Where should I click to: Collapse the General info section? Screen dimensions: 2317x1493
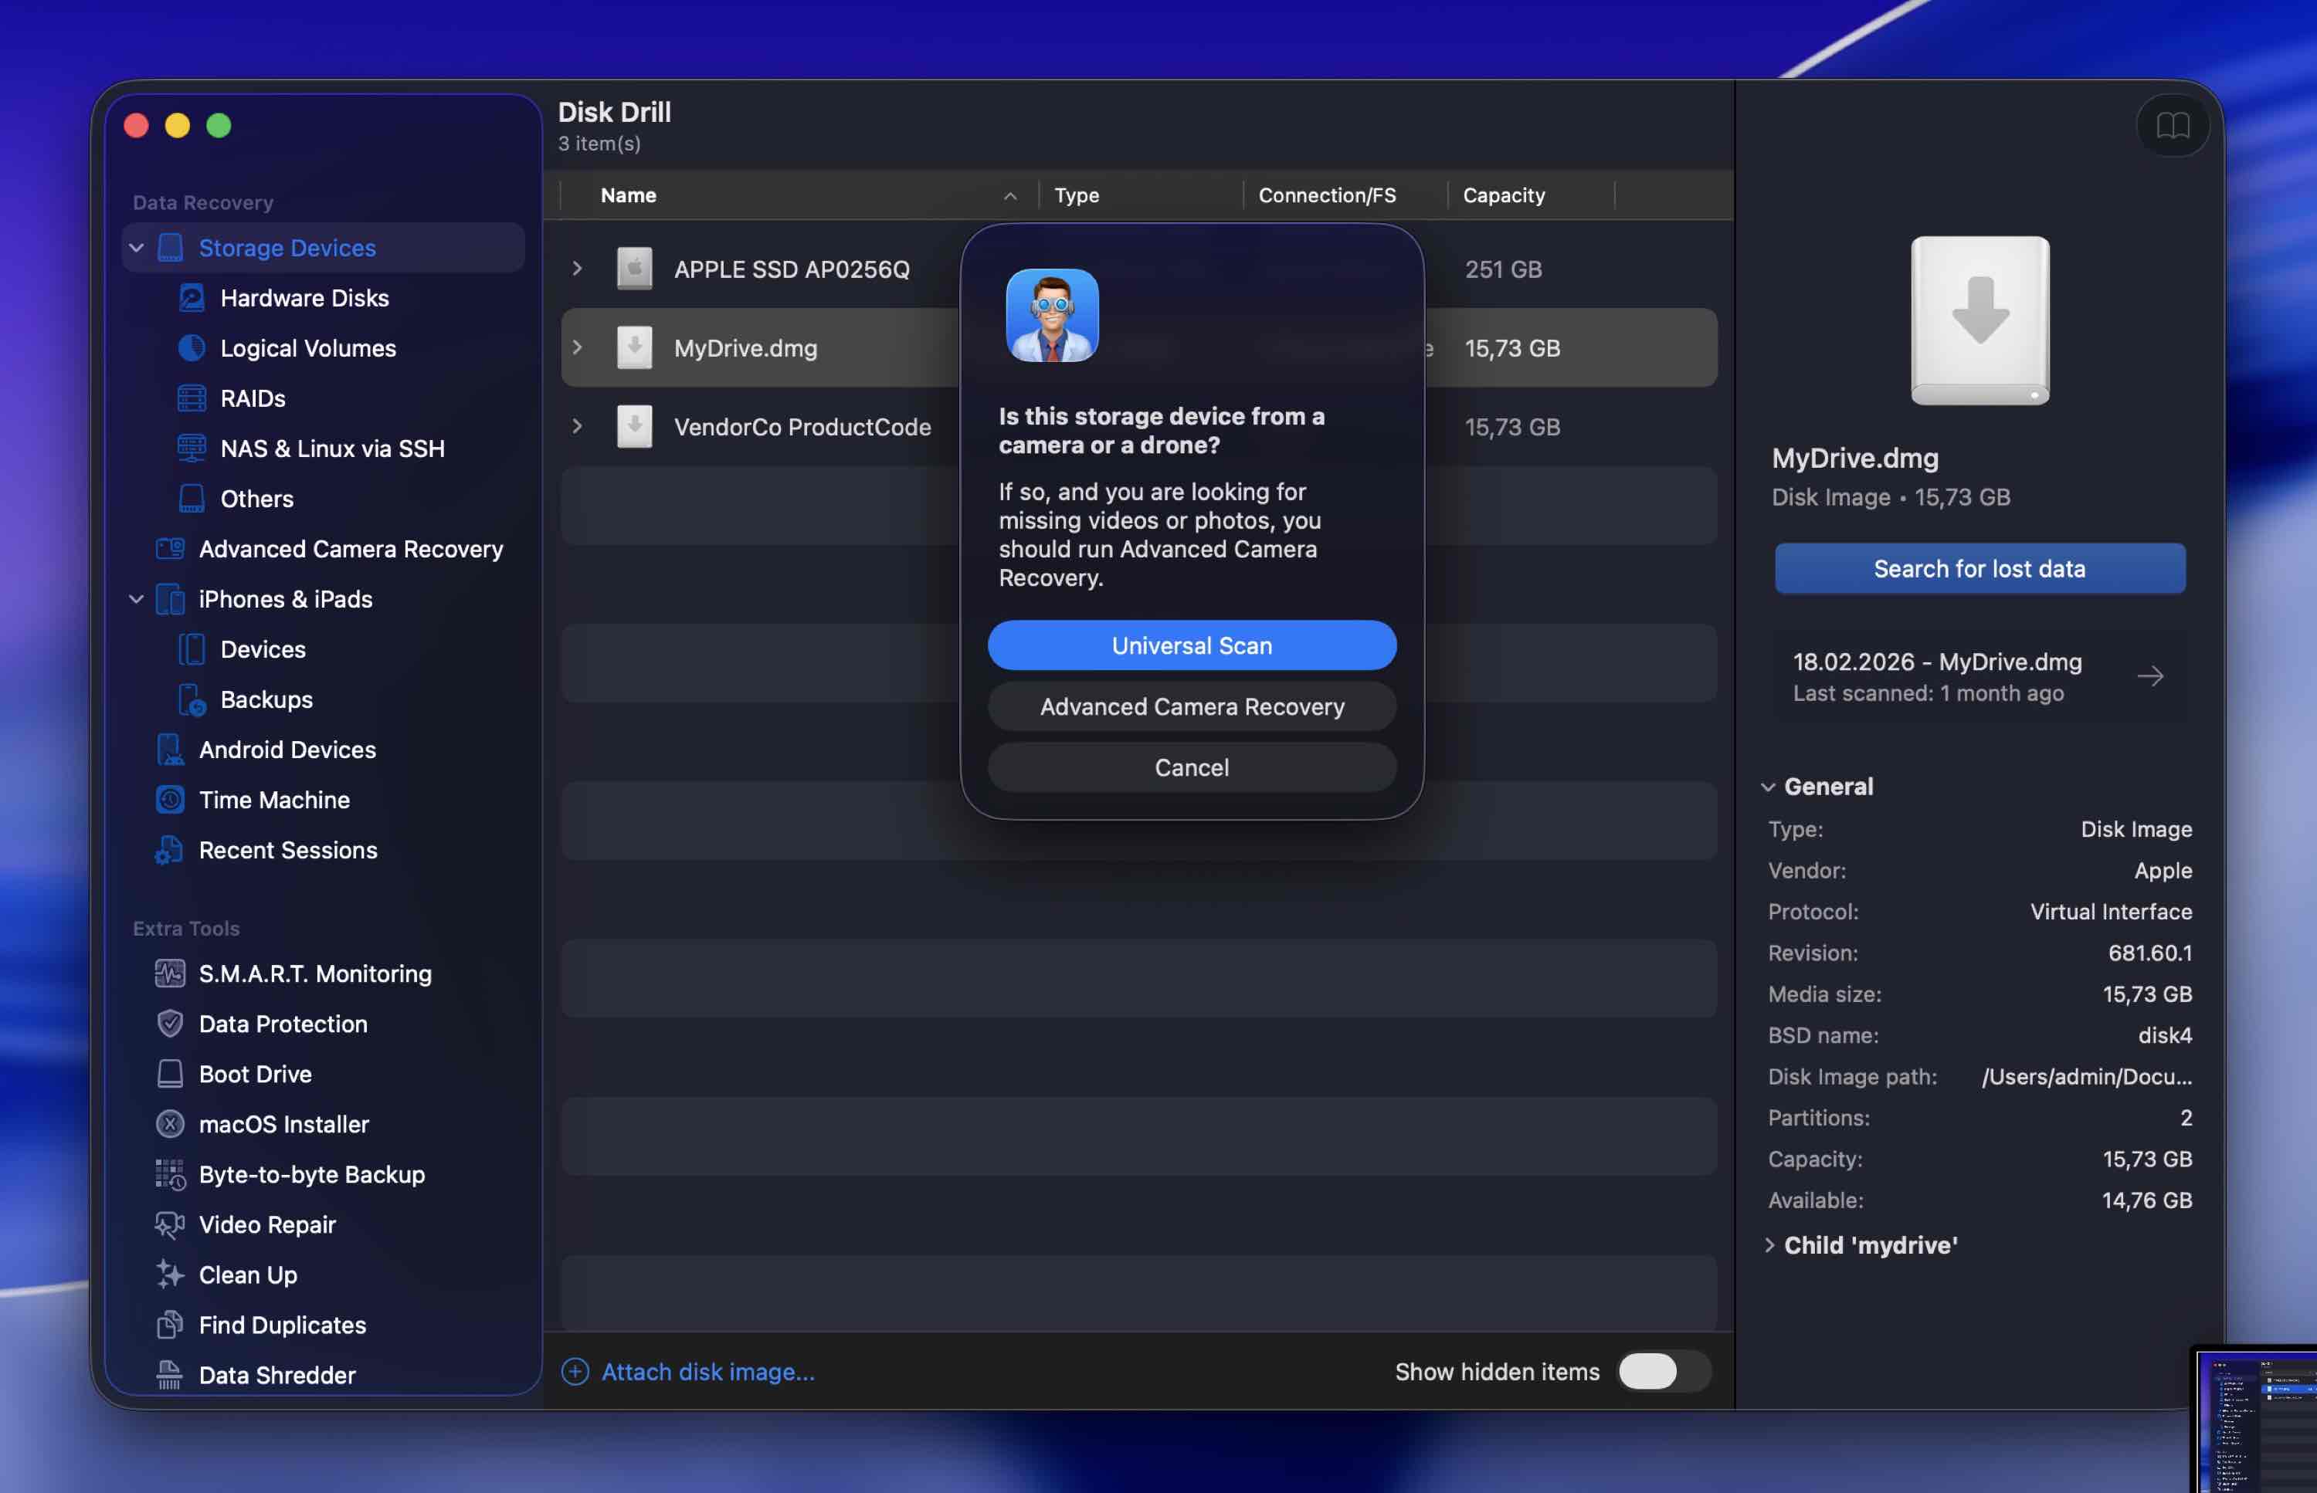pos(1768,787)
